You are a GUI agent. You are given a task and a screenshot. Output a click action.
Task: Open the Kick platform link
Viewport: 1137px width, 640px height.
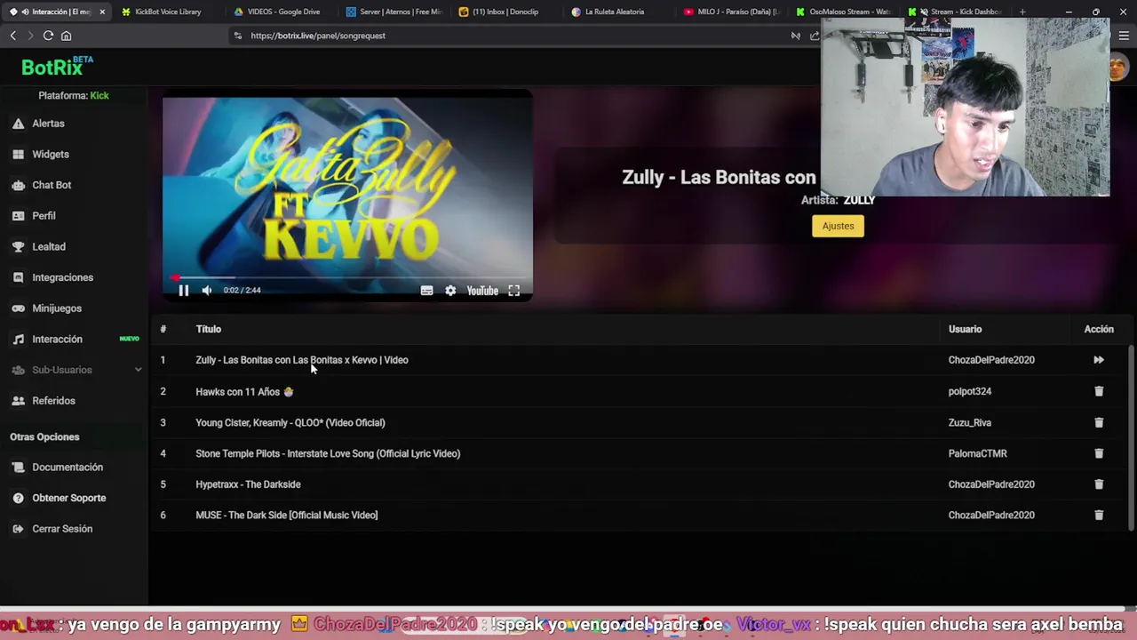(99, 95)
